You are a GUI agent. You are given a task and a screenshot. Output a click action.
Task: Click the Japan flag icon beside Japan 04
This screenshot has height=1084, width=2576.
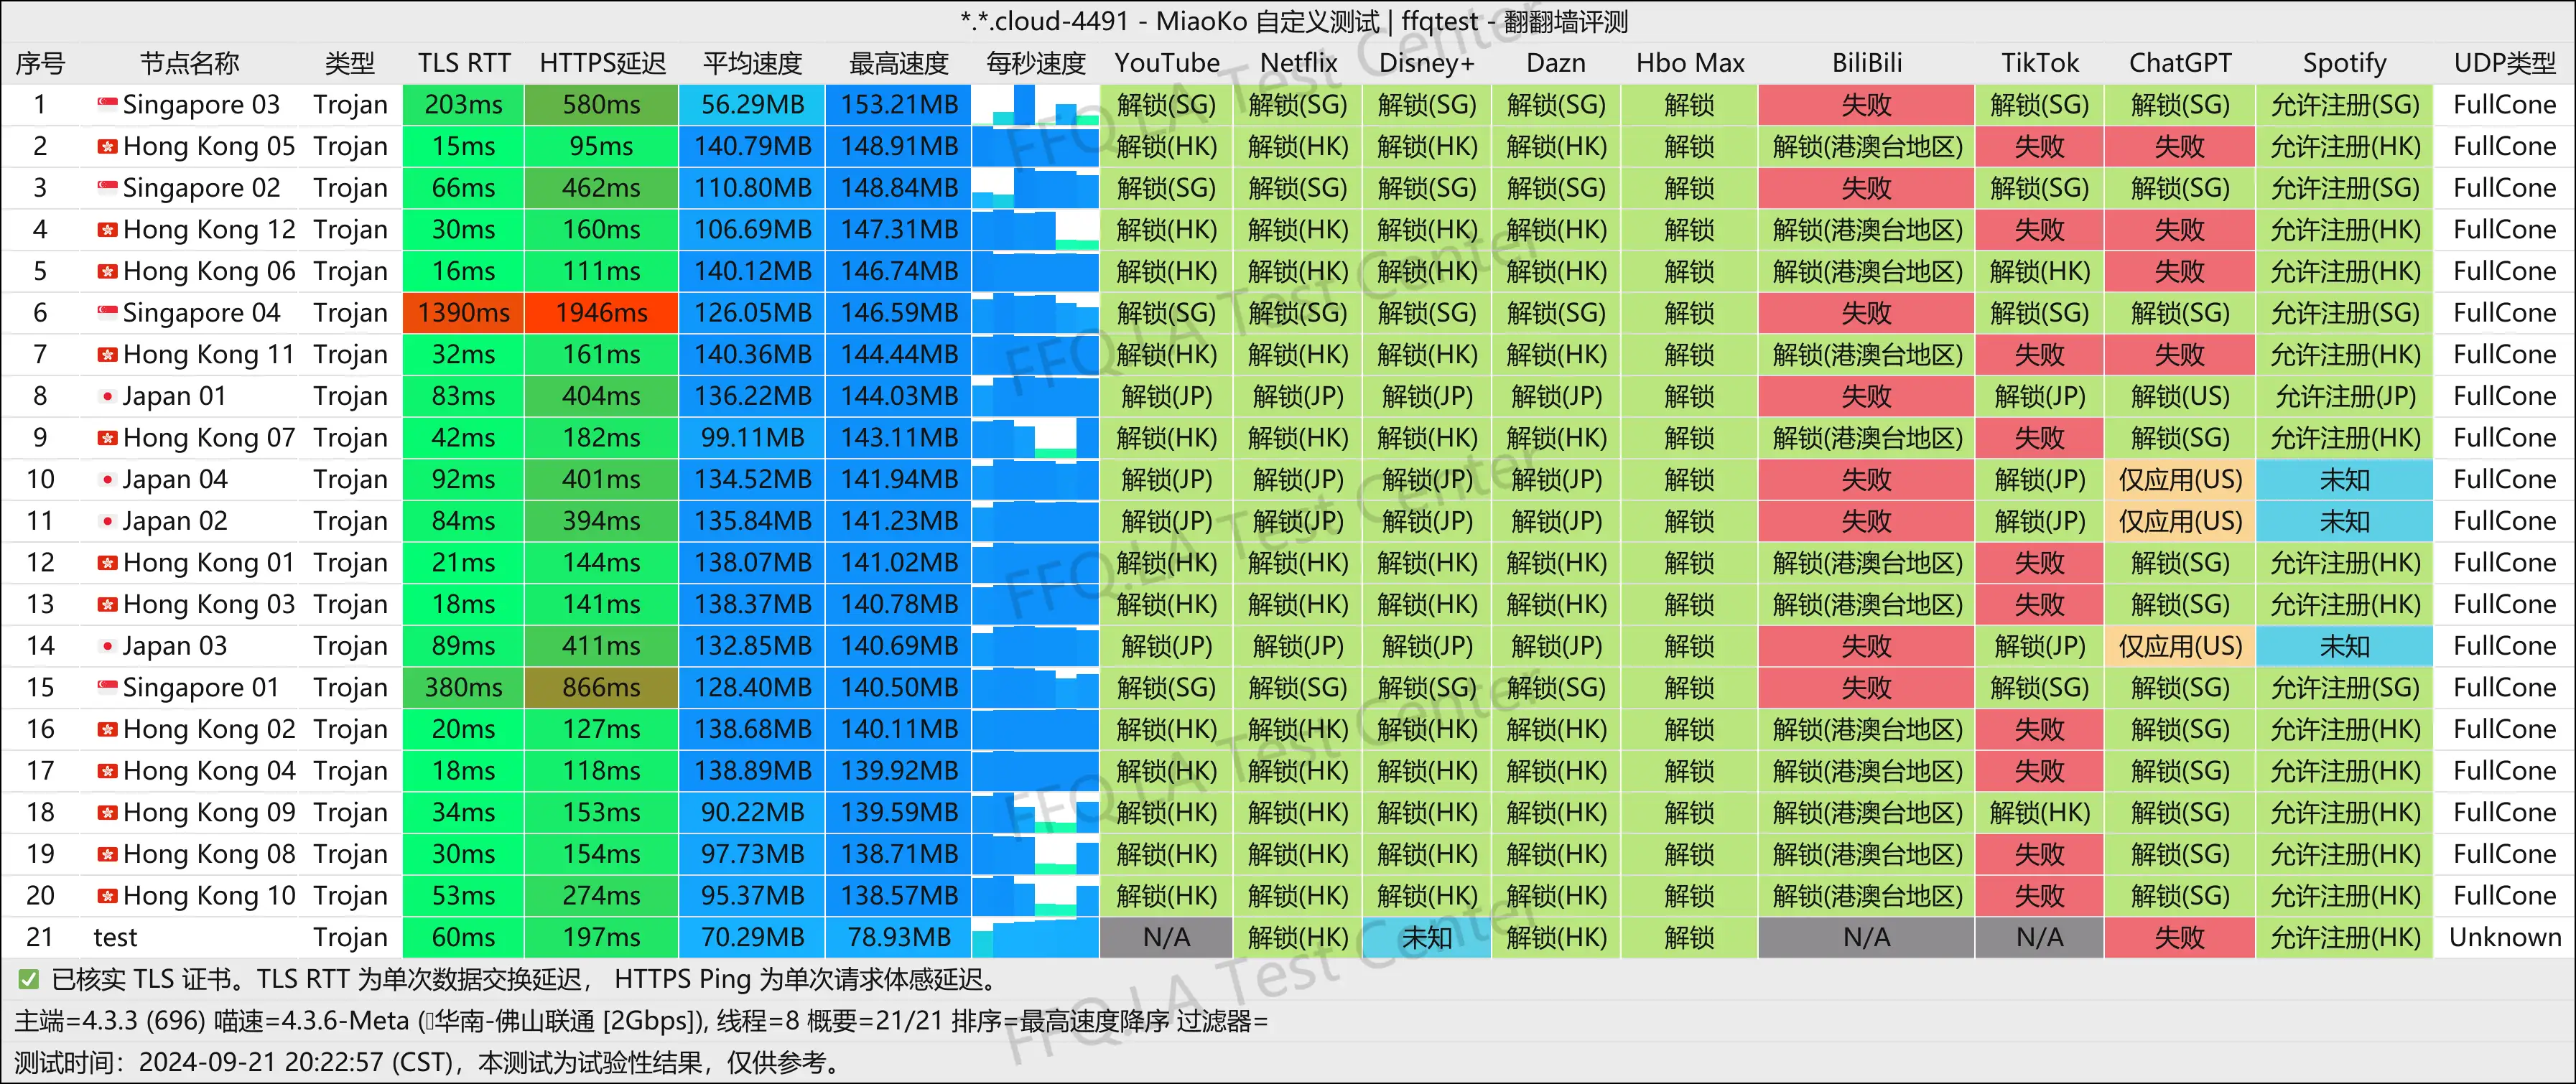[107, 479]
